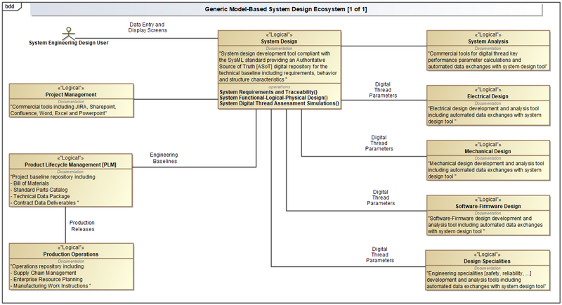Screen dimensions: 562x305
Task: Select the System Functional-Logical-Physical Design() operation
Action: point(273,98)
